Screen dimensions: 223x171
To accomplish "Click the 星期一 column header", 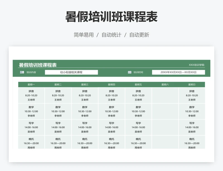I will (31, 85).
